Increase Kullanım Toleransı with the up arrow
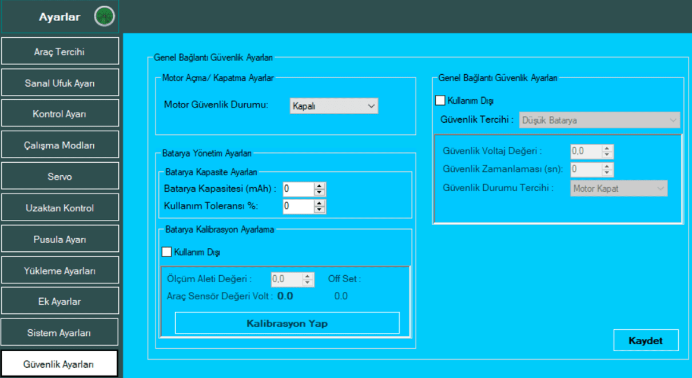The height and width of the screenshot is (378, 692). (x=320, y=203)
